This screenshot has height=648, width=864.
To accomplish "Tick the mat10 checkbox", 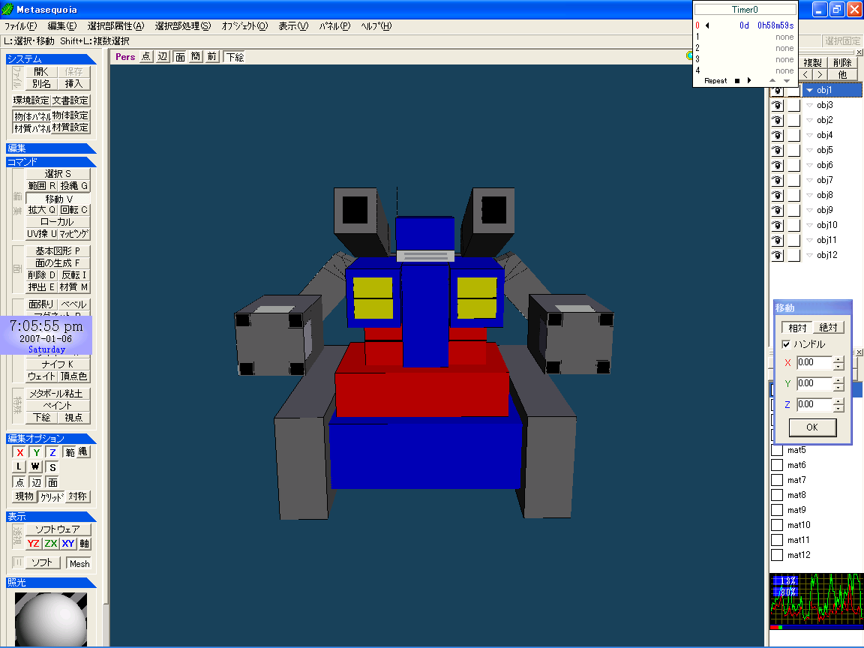I will tap(777, 525).
